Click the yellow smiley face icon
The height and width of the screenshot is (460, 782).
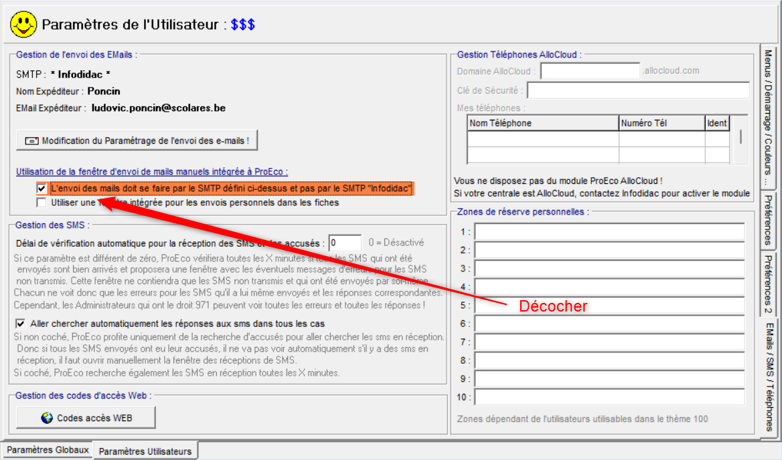[x=23, y=25]
